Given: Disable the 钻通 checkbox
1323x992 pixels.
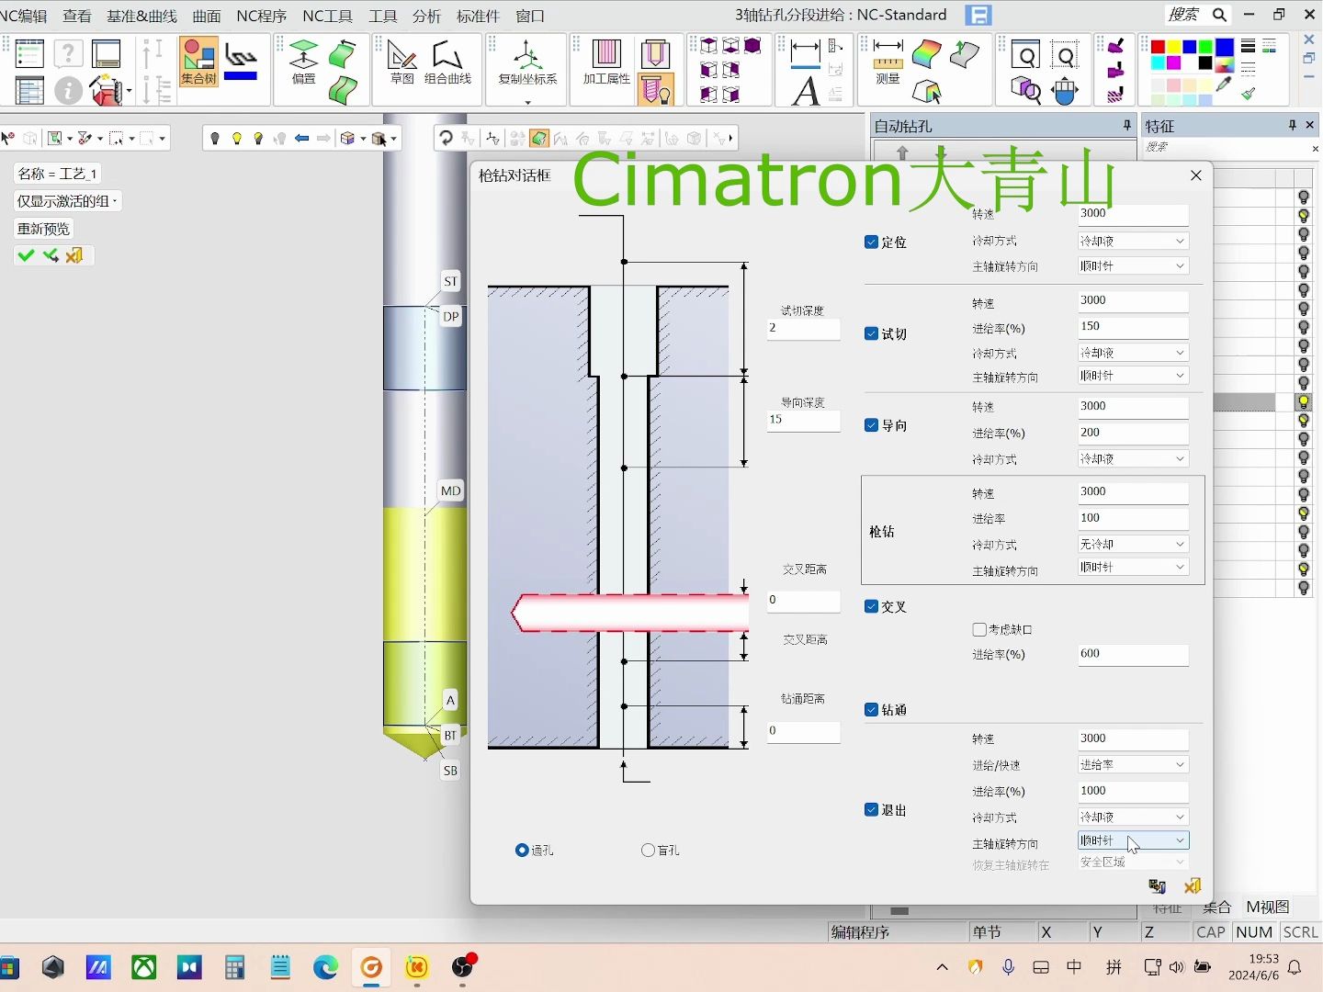Looking at the screenshot, I should [871, 710].
